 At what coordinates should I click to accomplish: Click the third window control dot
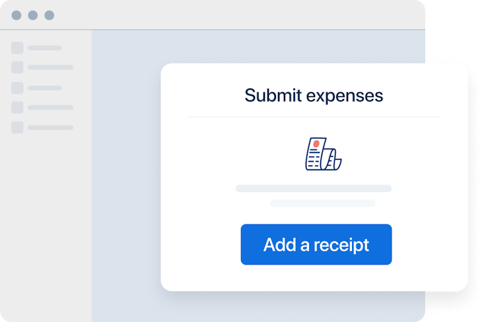tap(50, 15)
